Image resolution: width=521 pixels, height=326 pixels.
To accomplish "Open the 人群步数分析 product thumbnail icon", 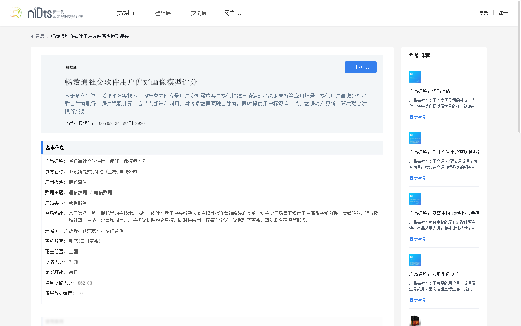I will [x=415, y=260].
